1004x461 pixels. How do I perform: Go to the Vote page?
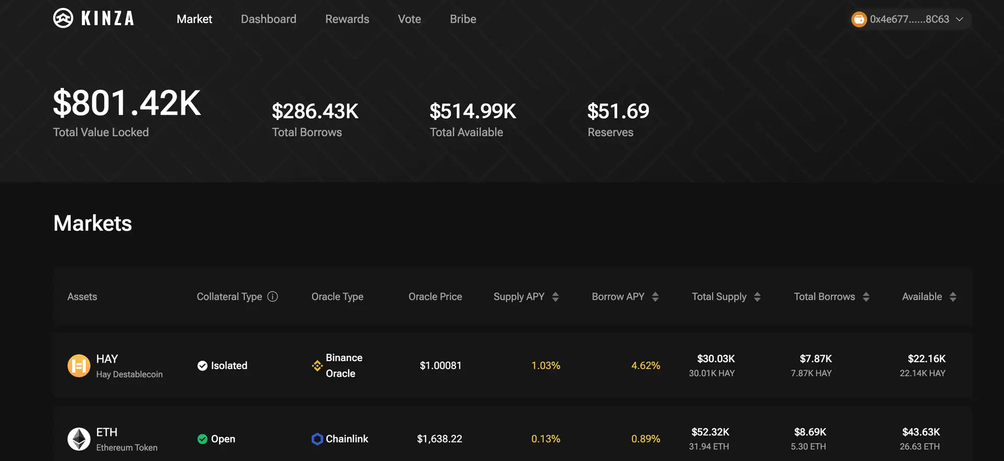[409, 19]
